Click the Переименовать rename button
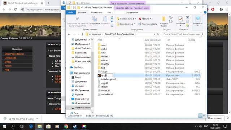This screenshot has width=231, height=130. click(x=148, y=24)
